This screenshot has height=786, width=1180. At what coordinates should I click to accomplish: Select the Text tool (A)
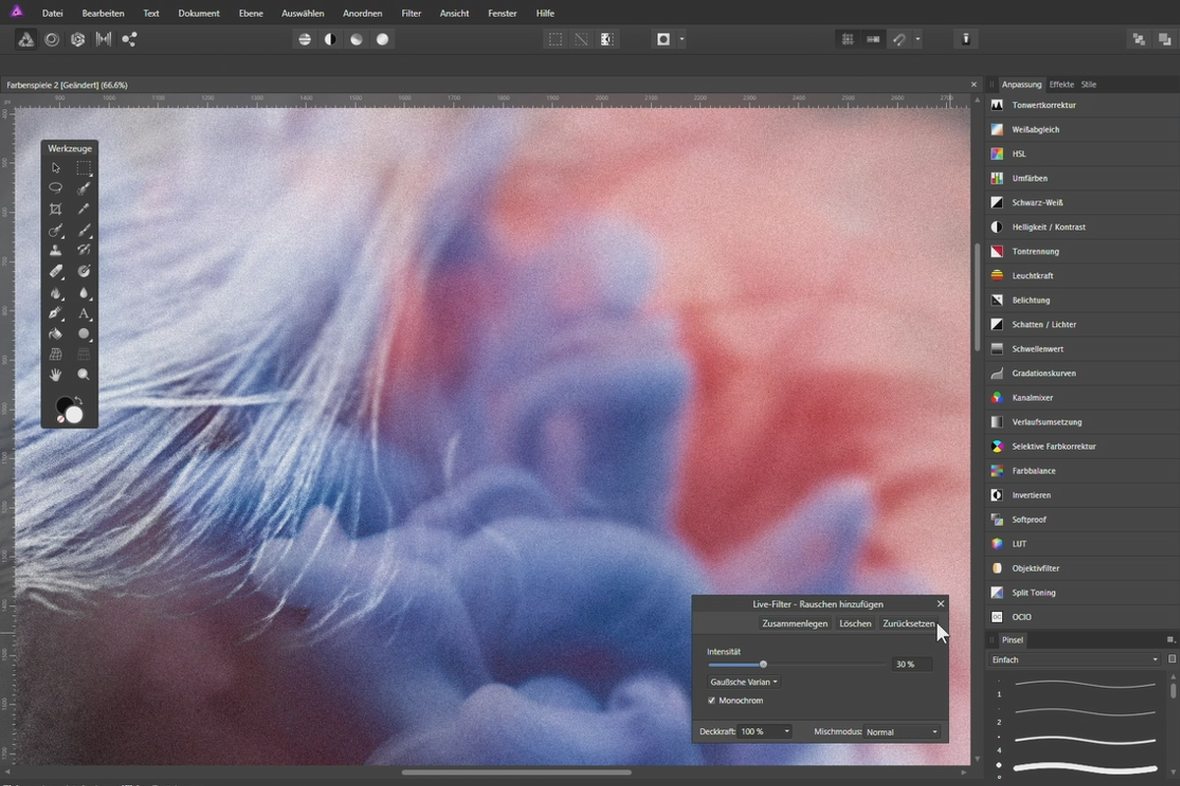pyautogui.click(x=85, y=312)
